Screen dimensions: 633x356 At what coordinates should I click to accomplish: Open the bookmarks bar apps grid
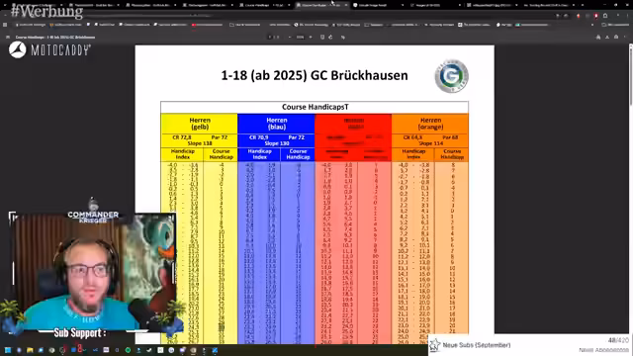pyautogui.click(x=5, y=25)
